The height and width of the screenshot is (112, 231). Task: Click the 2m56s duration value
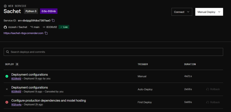pos(188,89)
